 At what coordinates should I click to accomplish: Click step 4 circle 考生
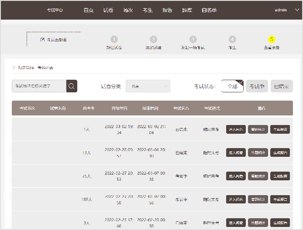pyautogui.click(x=232, y=39)
